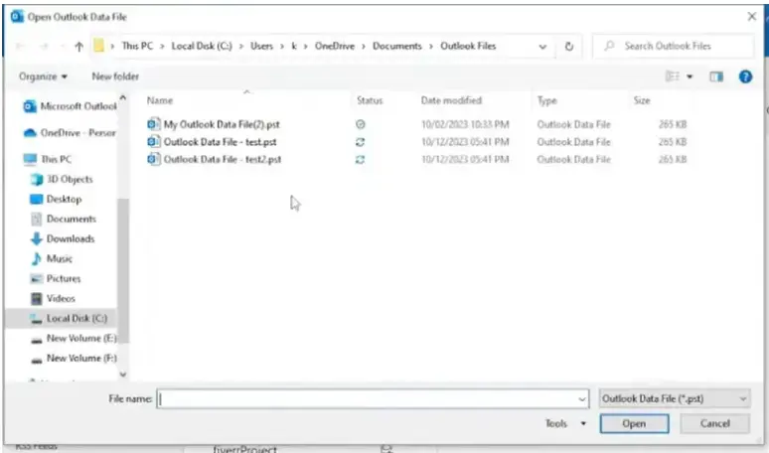
Task: Open Pictures folder in sidebar
Action: coord(56,278)
